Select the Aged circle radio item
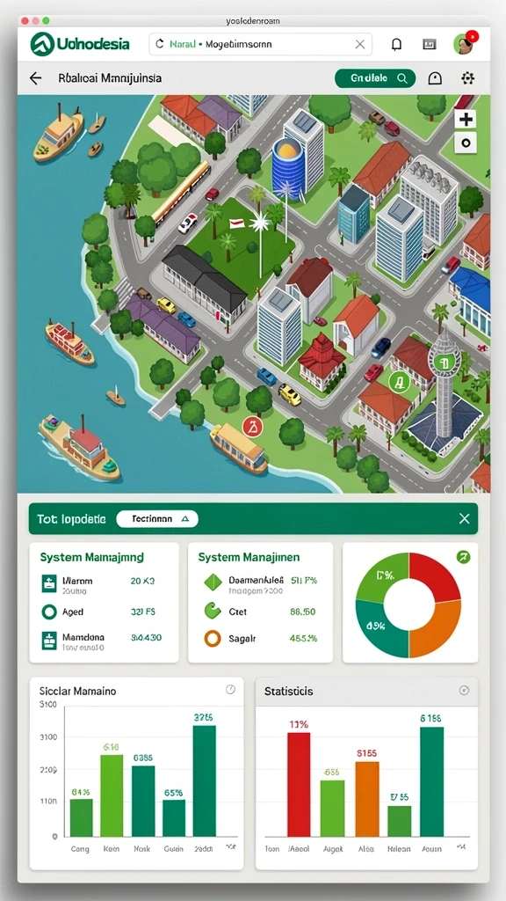 [x=49, y=612]
